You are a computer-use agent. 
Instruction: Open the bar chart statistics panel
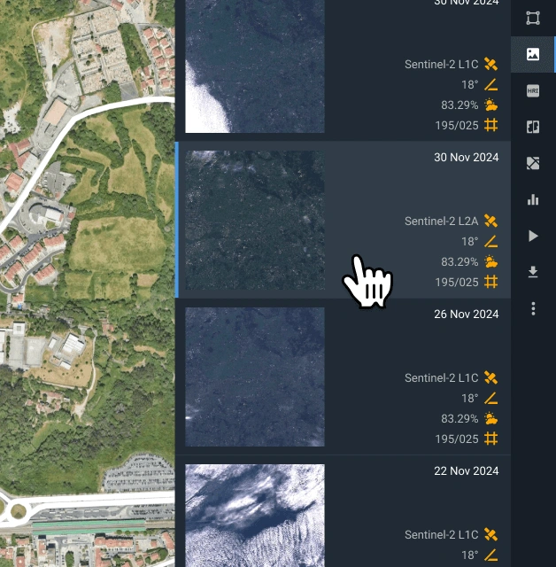pos(533,199)
